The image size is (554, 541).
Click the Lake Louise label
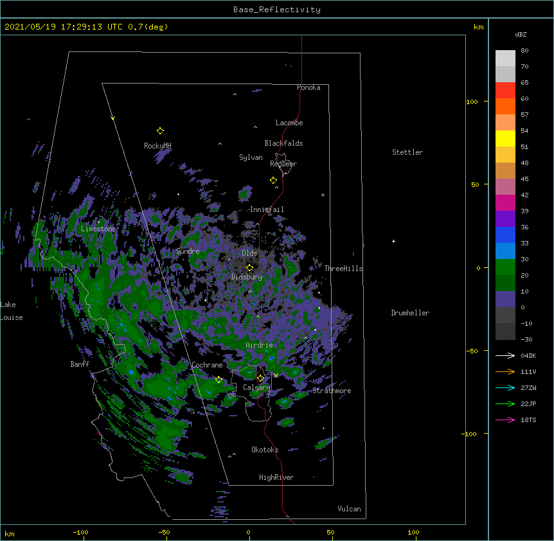(x=12, y=311)
